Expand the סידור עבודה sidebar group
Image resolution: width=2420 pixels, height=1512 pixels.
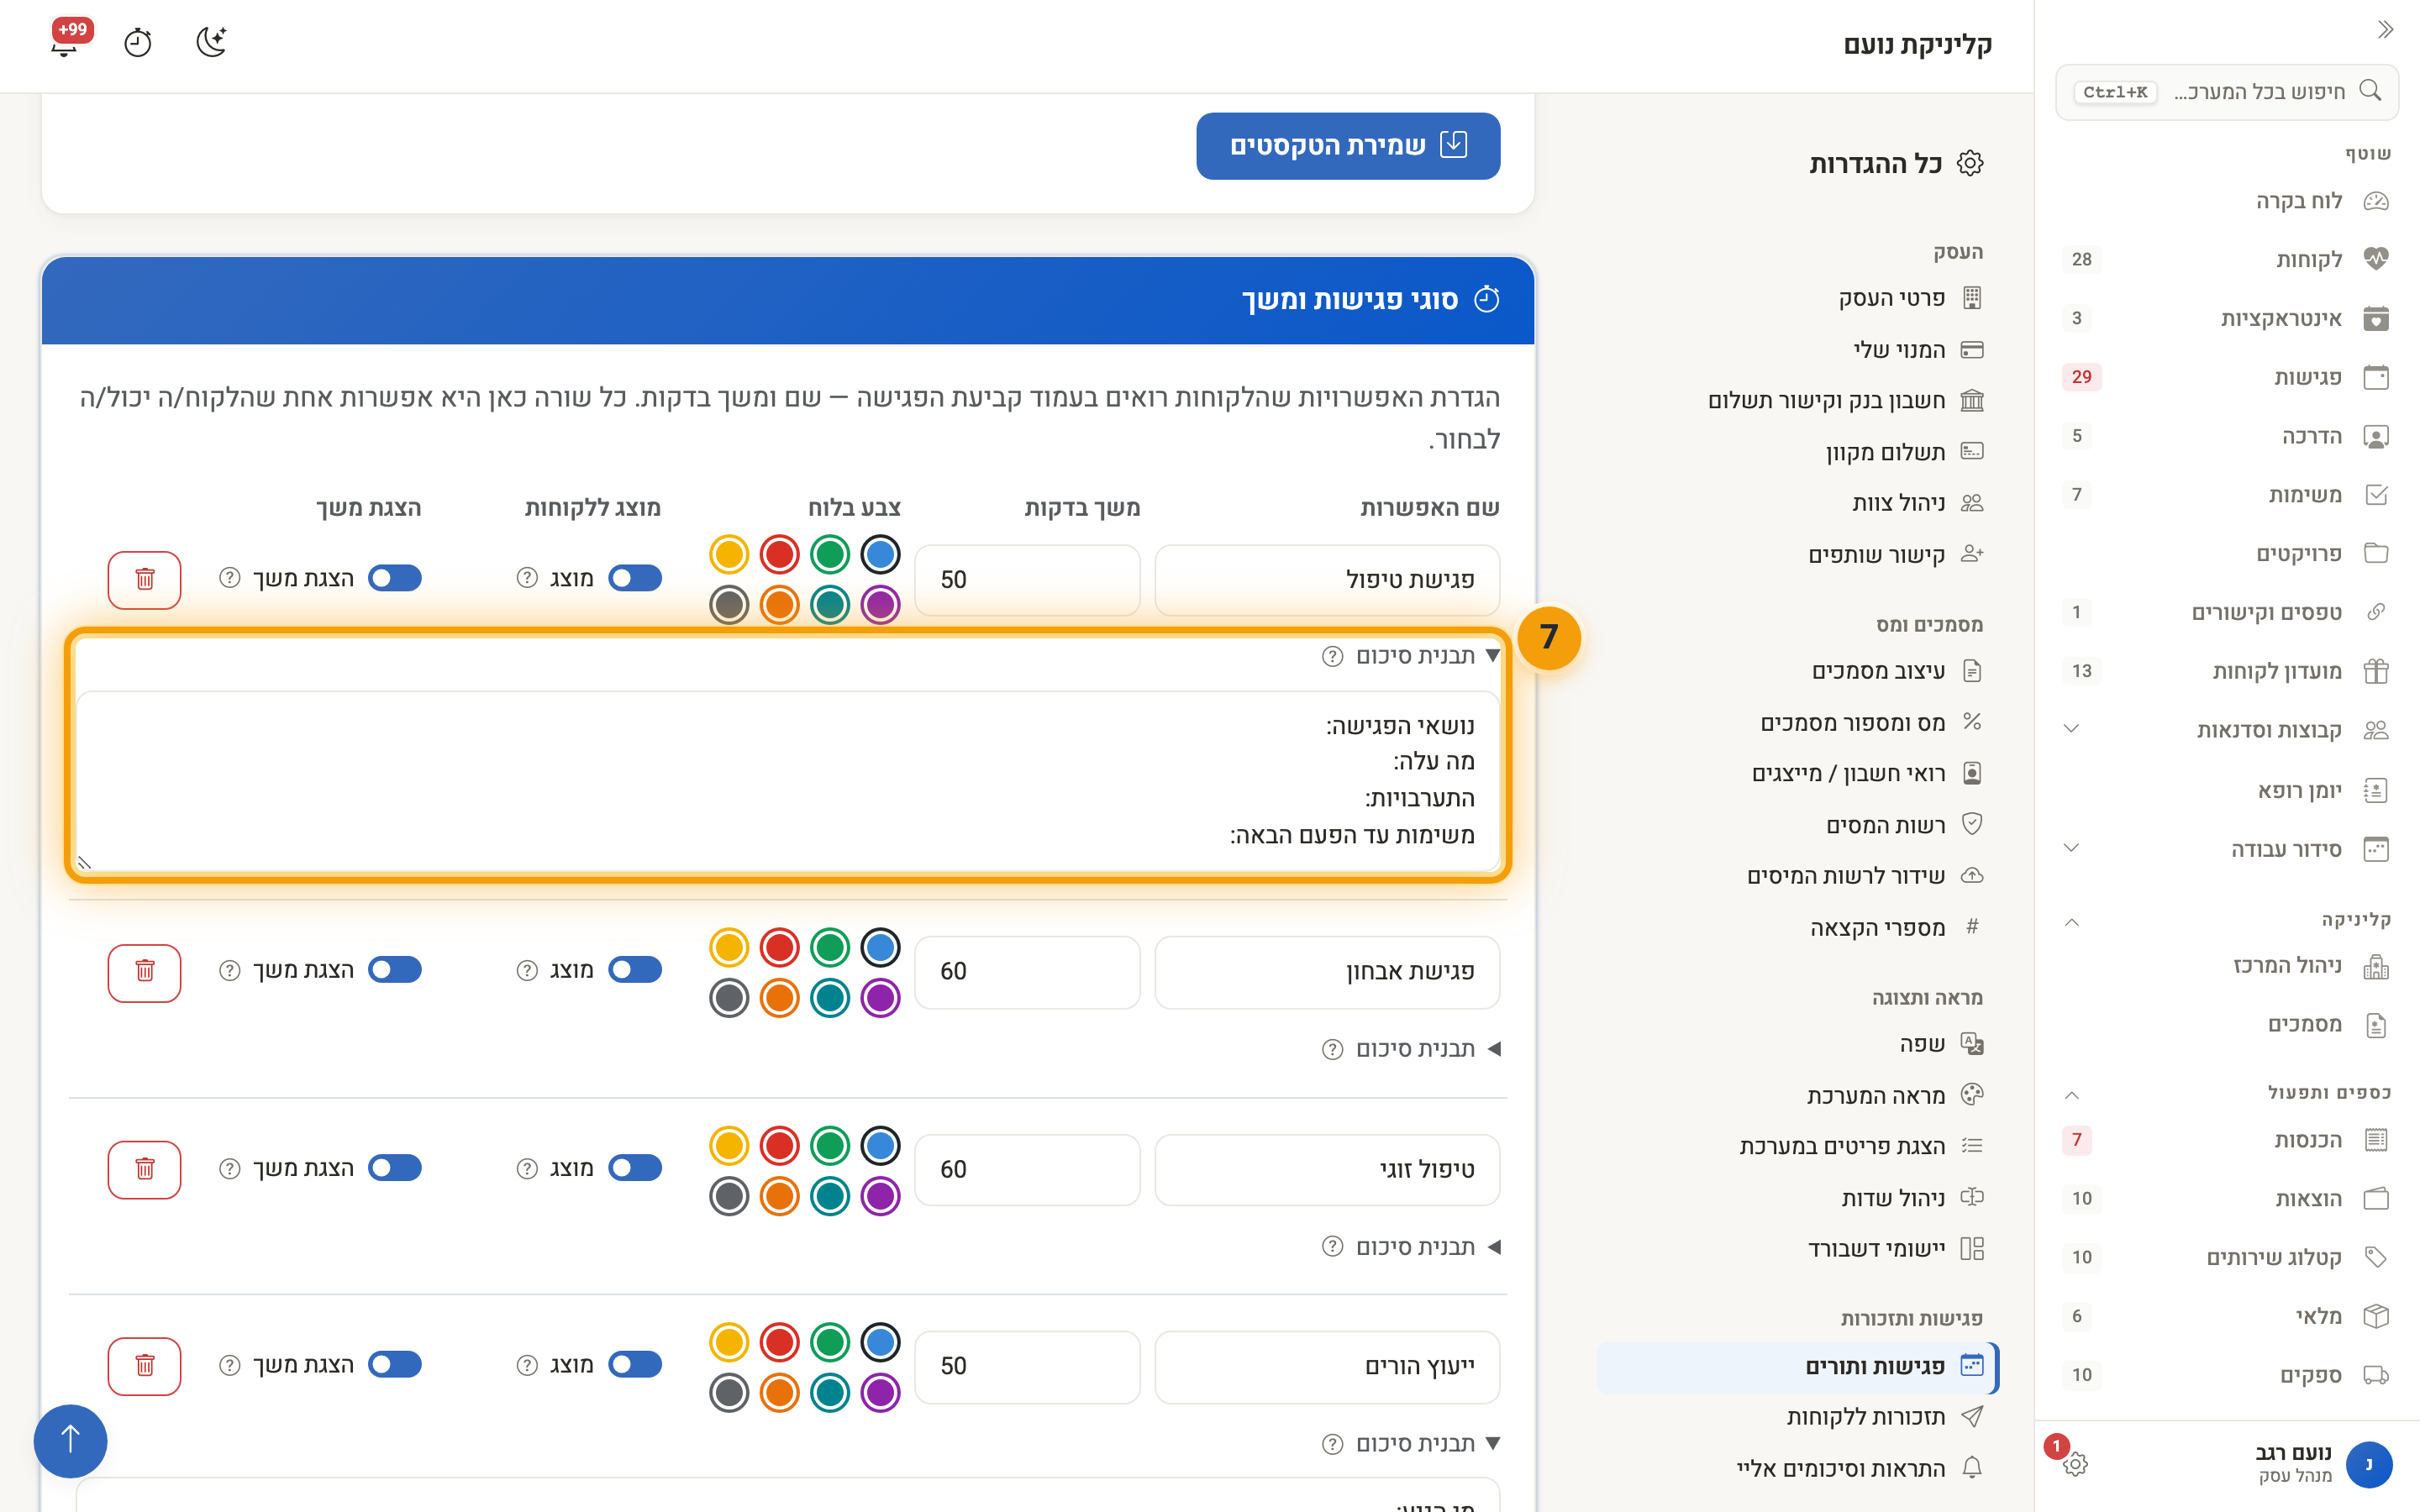[2071, 848]
